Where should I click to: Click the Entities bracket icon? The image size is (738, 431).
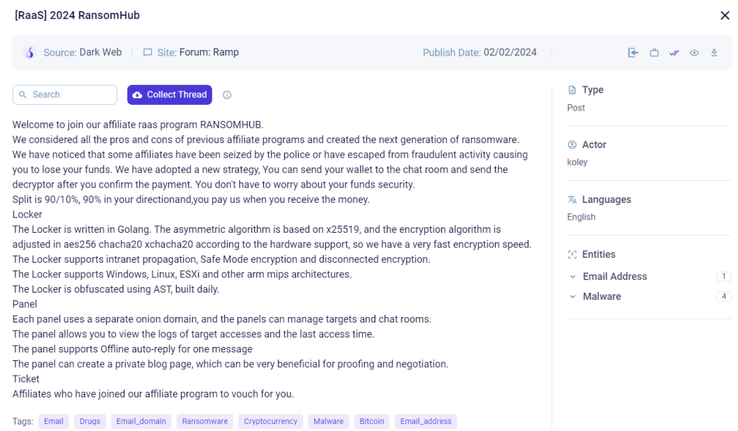click(x=572, y=254)
